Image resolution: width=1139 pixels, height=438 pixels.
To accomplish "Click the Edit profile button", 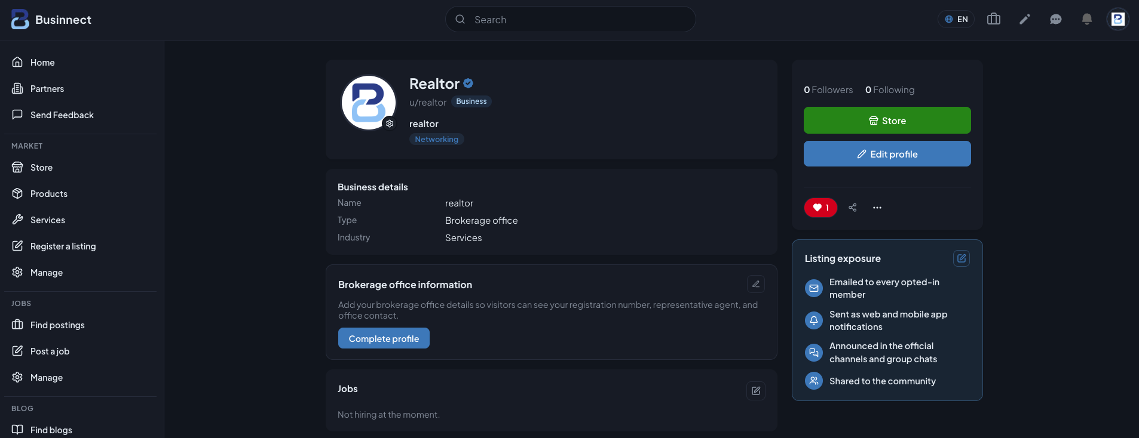I will tap(887, 154).
